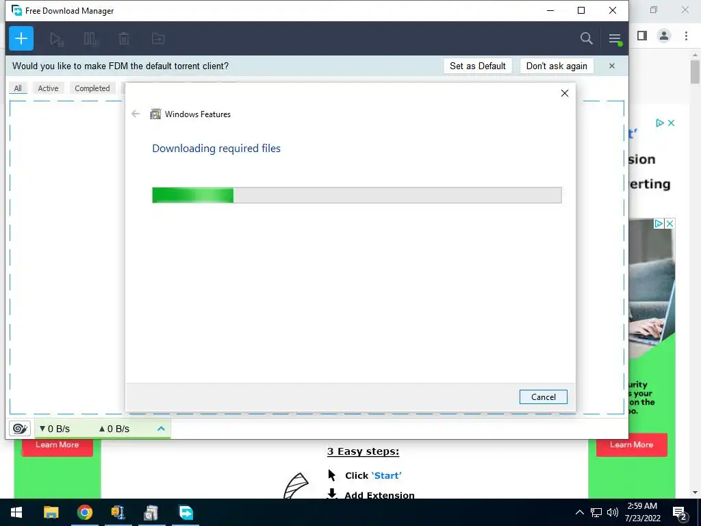Viewport: 701px width, 526px height.
Task: Delete selected download trash icon
Action: point(124,39)
